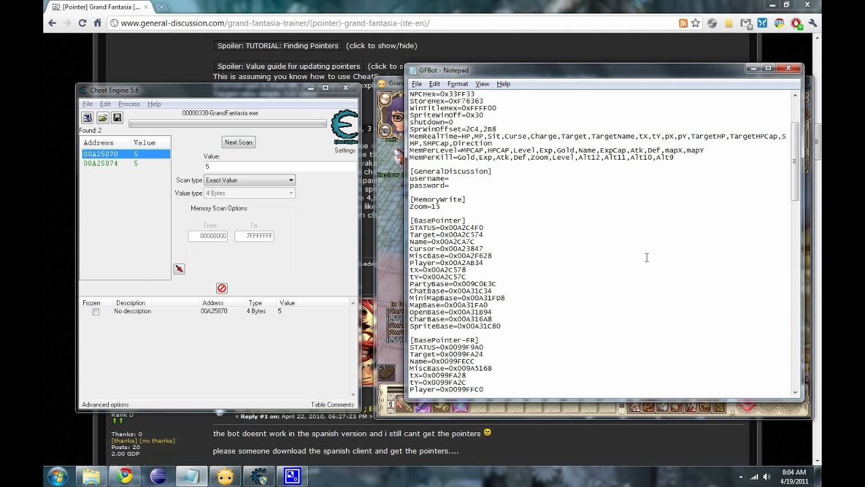Click the Grand Fantasia game icon on the taskbar

point(226,476)
